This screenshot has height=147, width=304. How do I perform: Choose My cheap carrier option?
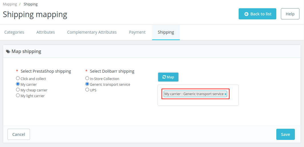18,90
